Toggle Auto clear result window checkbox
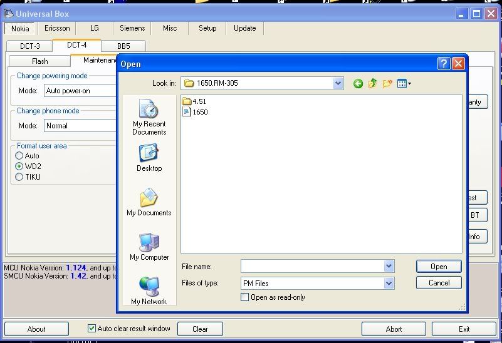Viewport: 502px width, 343px height. point(92,329)
